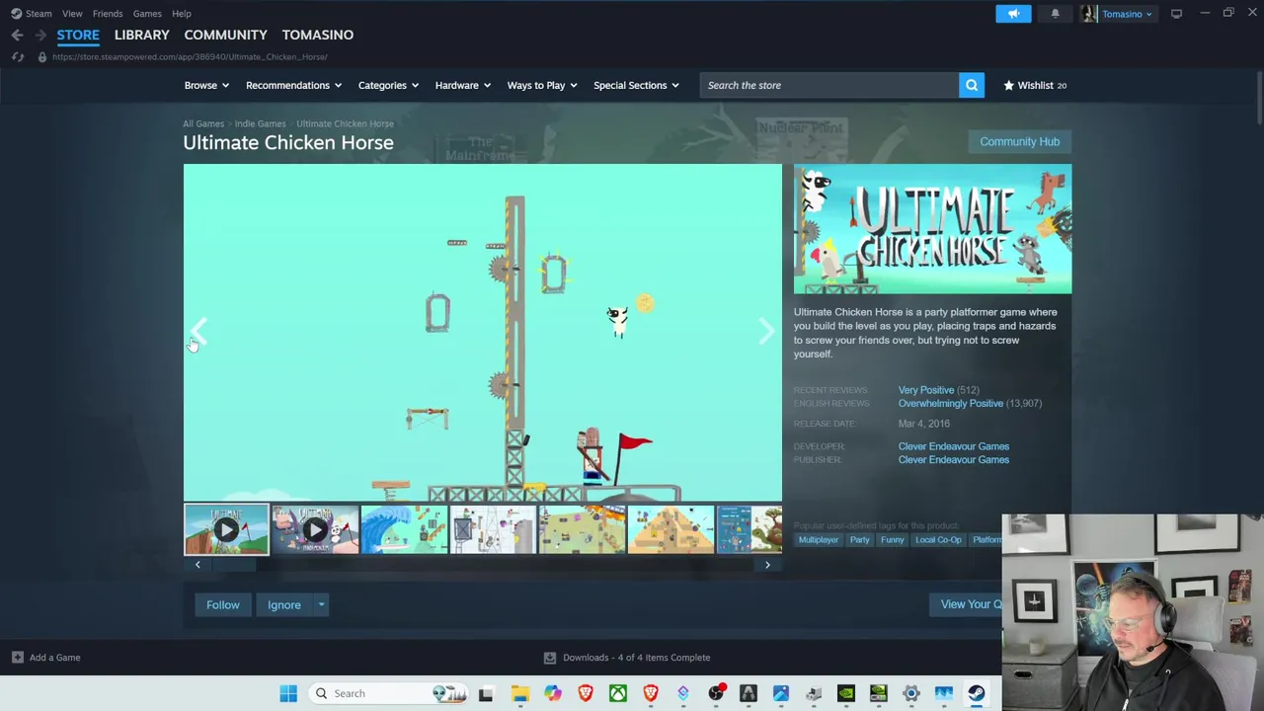
Task: Open the Friends menu
Action: [108, 14]
